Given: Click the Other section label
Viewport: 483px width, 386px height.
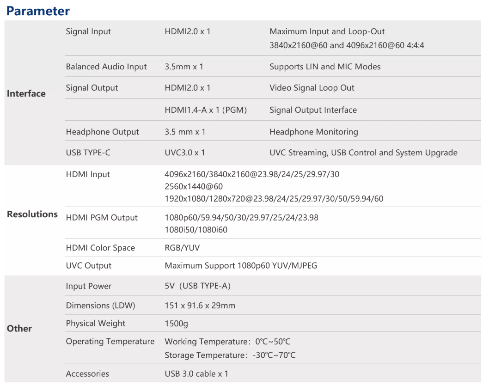Looking at the screenshot, I should coord(19,328).
